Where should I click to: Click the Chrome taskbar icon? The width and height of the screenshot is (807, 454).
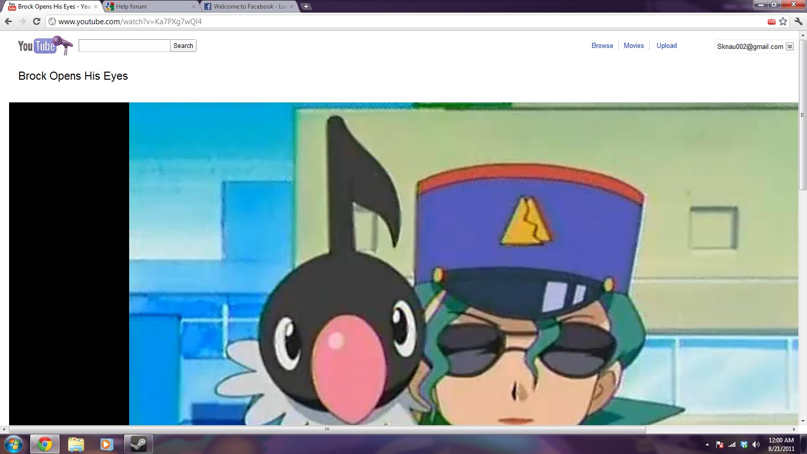pos(44,444)
